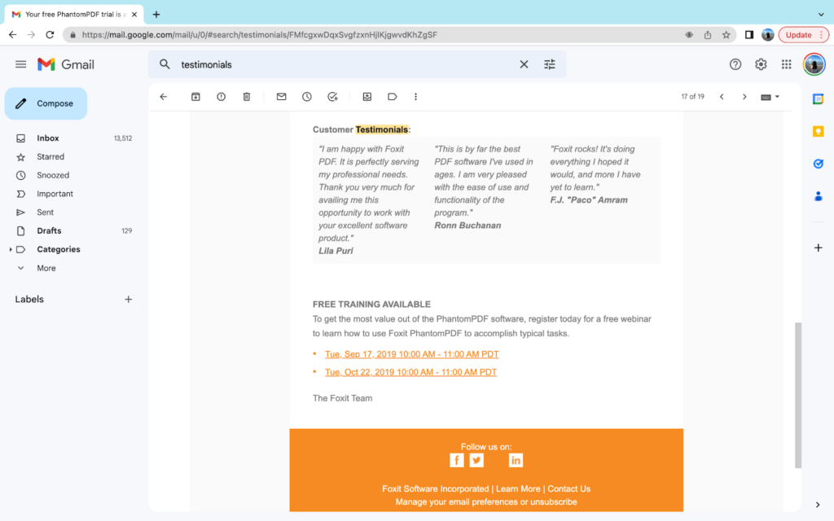Open the Oct 22, 2019 webinar link
The width and height of the screenshot is (834, 521).
tap(410, 372)
